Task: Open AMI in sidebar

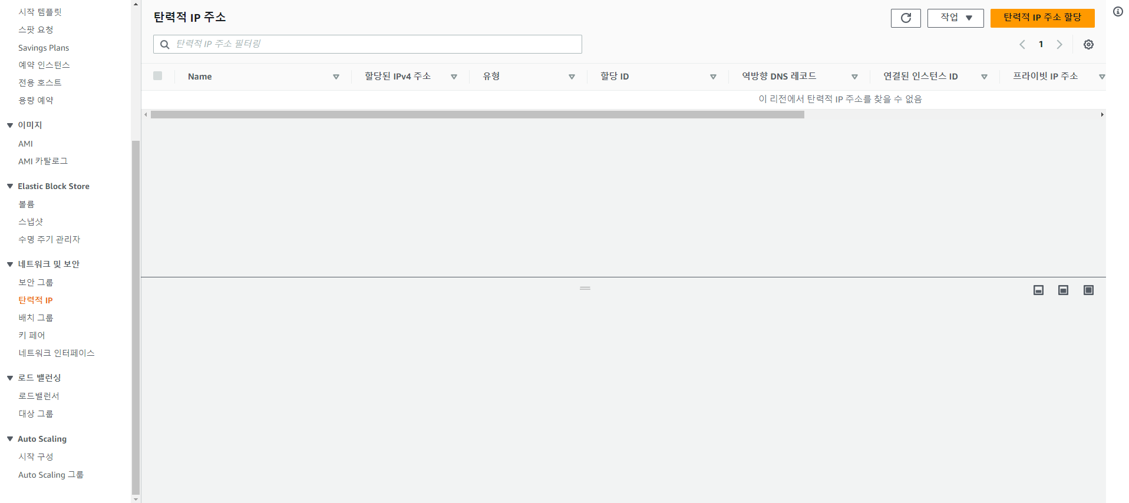Action: (26, 144)
